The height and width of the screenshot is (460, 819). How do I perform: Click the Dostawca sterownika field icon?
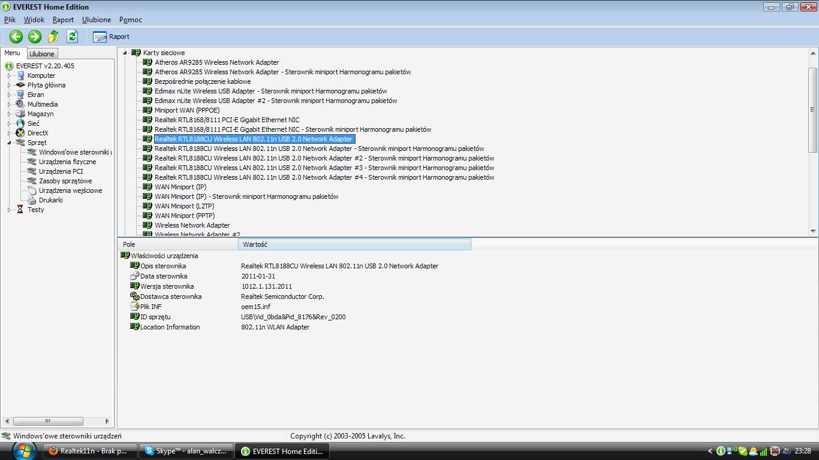pos(135,296)
